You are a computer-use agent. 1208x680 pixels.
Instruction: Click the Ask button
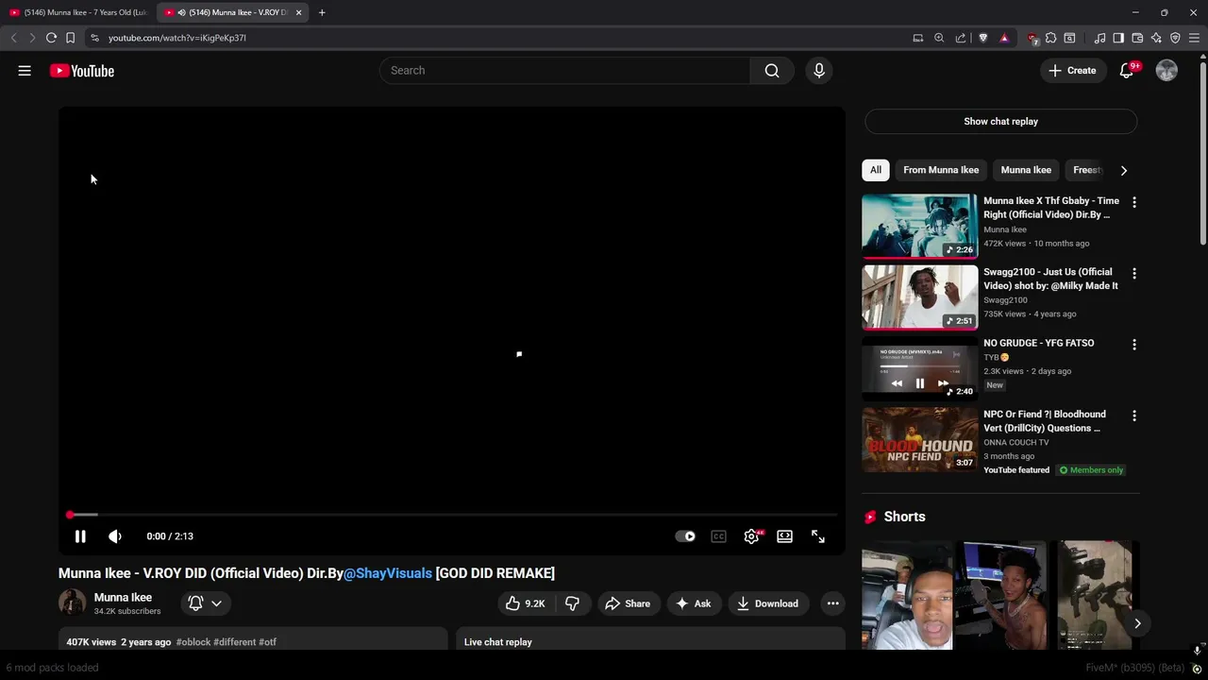pyautogui.click(x=693, y=603)
